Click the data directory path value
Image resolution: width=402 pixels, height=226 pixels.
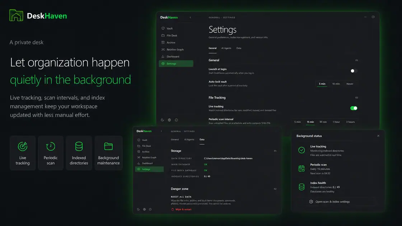pos(228,158)
